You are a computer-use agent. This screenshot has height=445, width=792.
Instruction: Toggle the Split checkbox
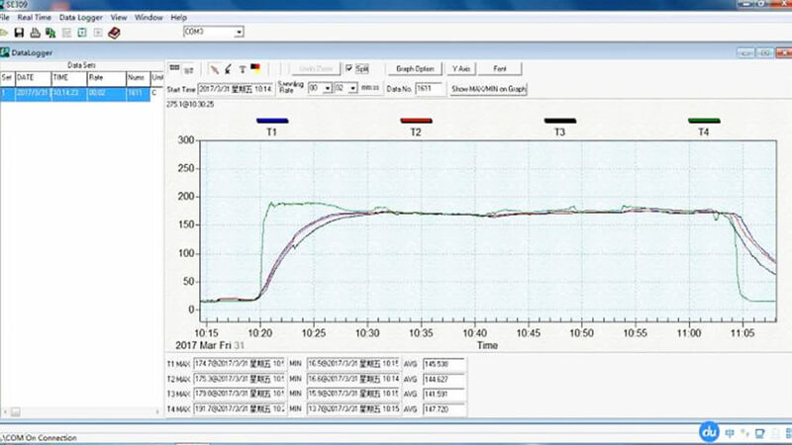(349, 69)
